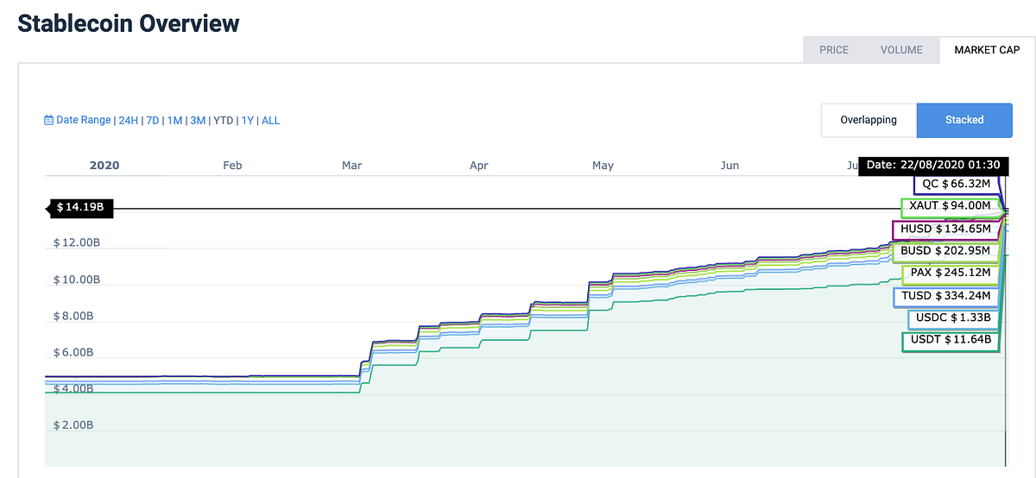
Task: Set range to 1M
Action: (x=175, y=121)
